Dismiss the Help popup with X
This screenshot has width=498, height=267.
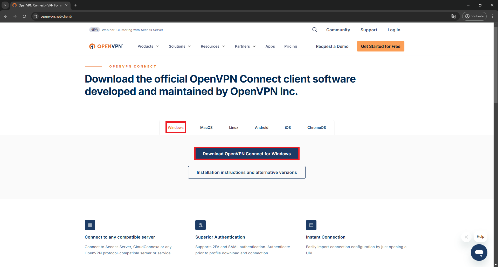(x=466, y=237)
